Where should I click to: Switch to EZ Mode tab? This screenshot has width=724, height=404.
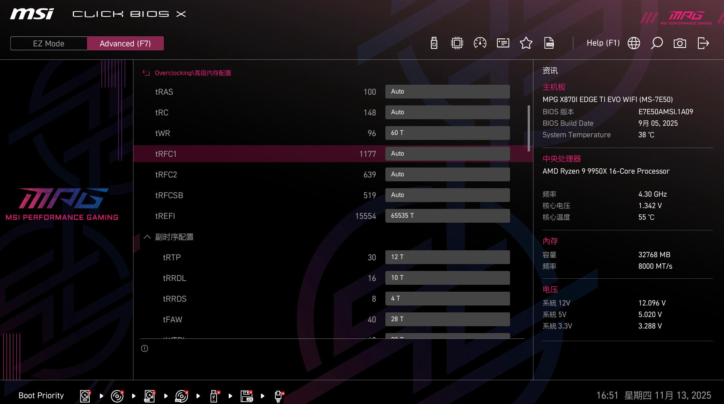49,43
